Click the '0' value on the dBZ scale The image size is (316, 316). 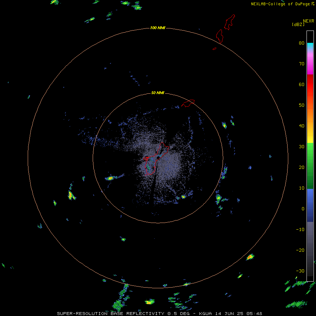[x=303, y=209]
